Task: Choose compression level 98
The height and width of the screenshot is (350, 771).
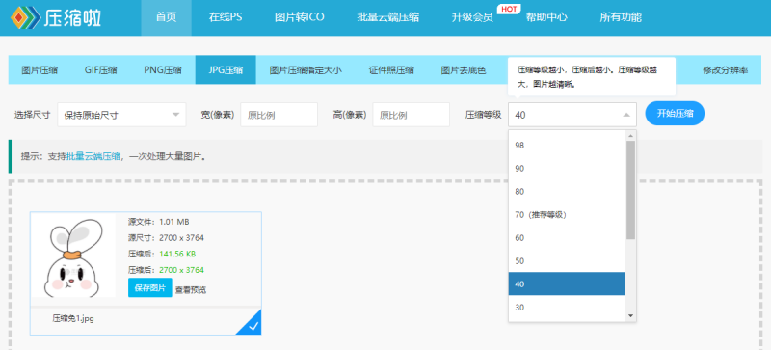Action: point(567,146)
